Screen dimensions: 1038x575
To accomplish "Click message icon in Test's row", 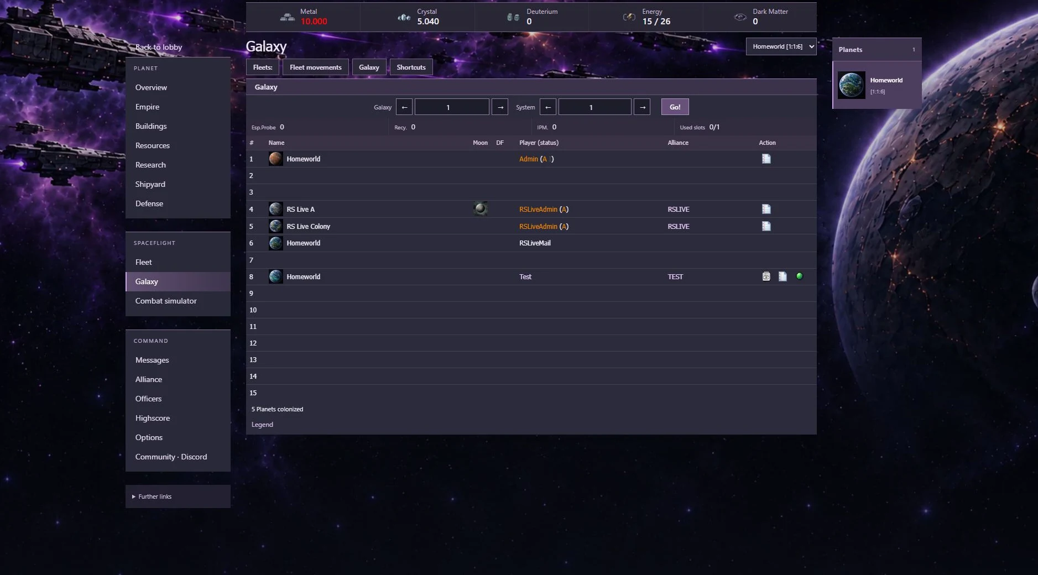I will pos(783,276).
